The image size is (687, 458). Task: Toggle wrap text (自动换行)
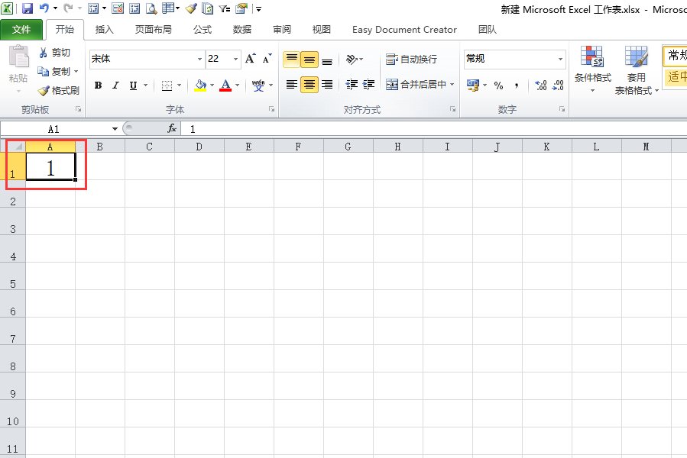tap(412, 59)
